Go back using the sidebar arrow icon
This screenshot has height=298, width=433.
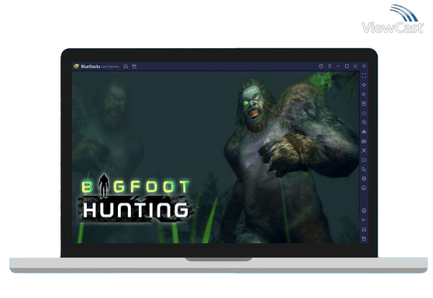pyautogui.click(x=364, y=220)
